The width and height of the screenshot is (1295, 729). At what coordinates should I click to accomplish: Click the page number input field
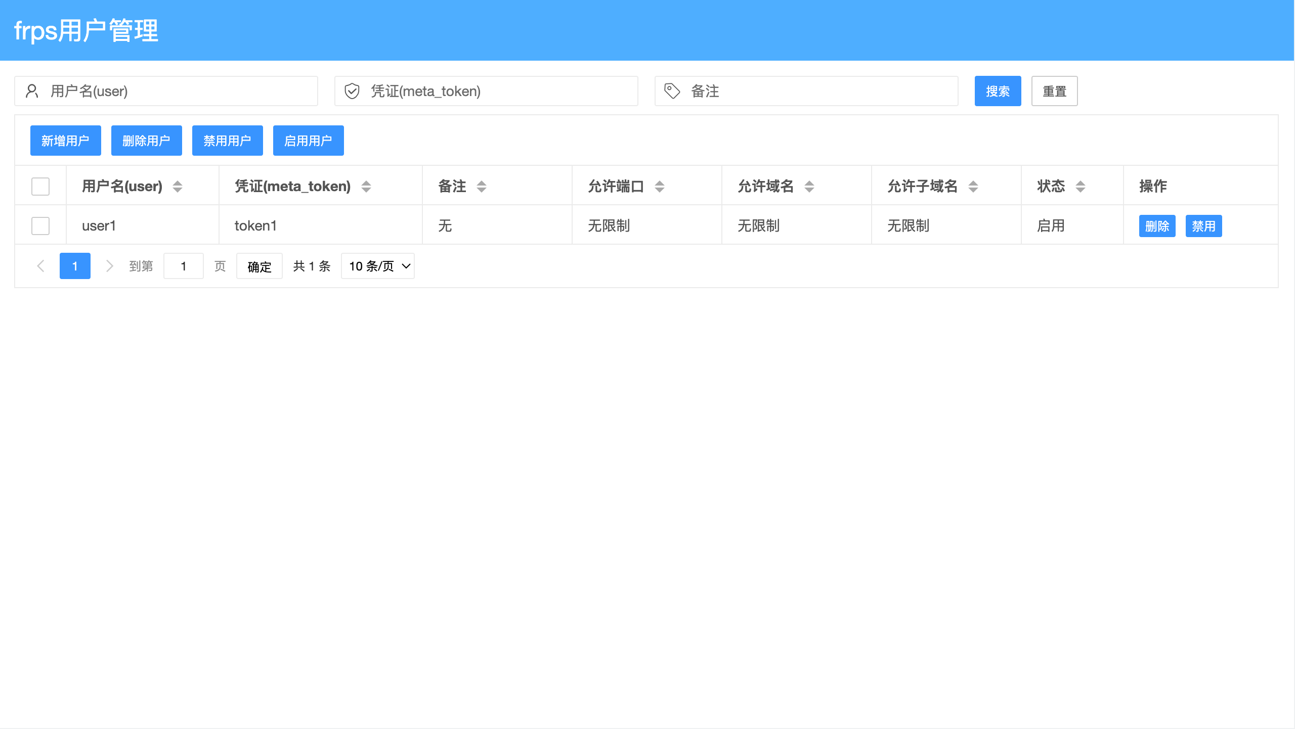[x=184, y=266]
